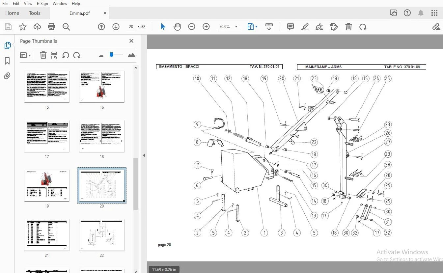443x273 pixels.
Task: Select page 21 thumbnail
Action: [47, 235]
